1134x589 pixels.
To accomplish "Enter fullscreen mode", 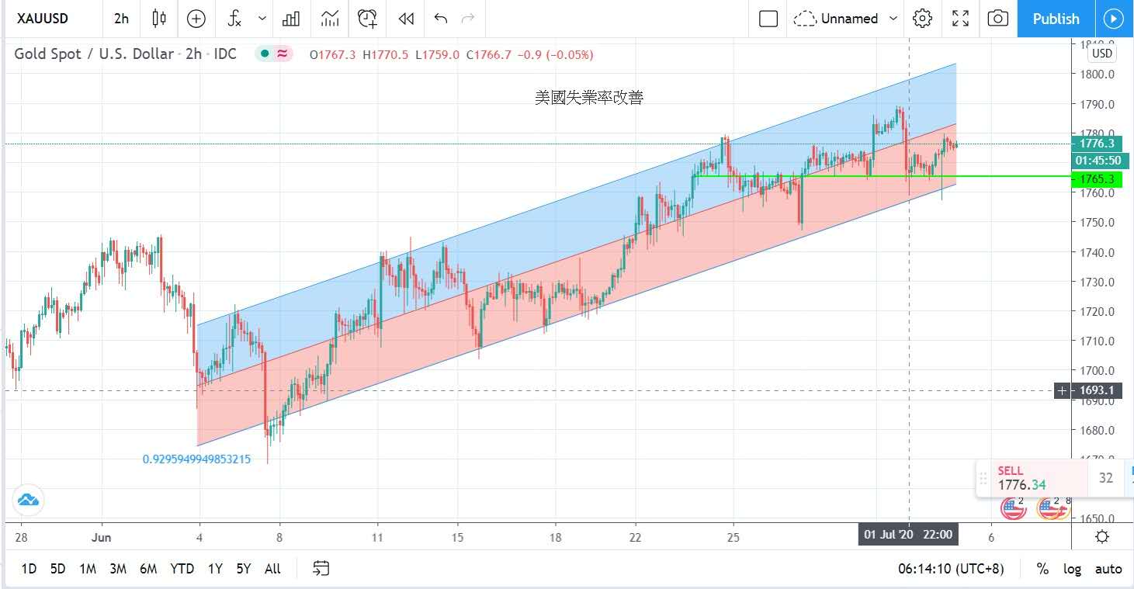I will pyautogui.click(x=960, y=19).
